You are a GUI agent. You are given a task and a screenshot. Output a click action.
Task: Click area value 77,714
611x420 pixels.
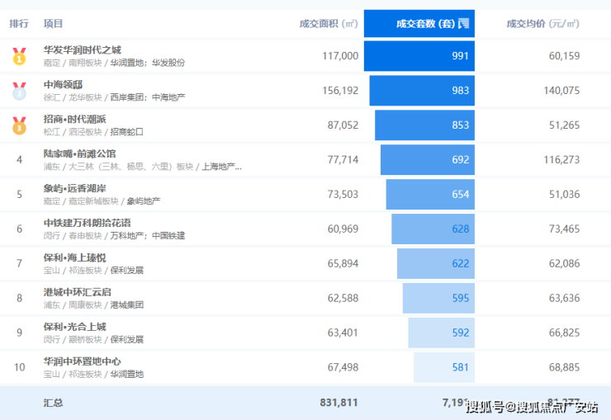pyautogui.click(x=343, y=160)
